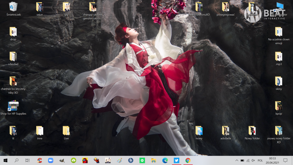Open Zoom from the taskbar
Screen dimensions: 293x165
pos(51,160)
